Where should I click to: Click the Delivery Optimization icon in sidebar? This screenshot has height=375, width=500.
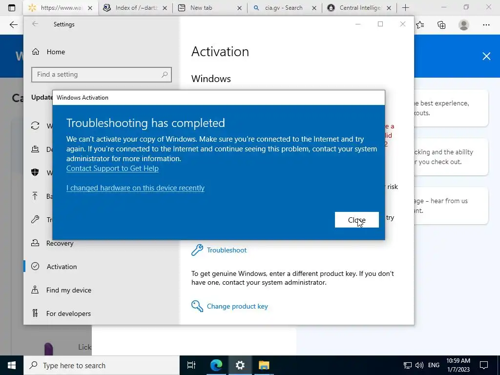click(35, 149)
